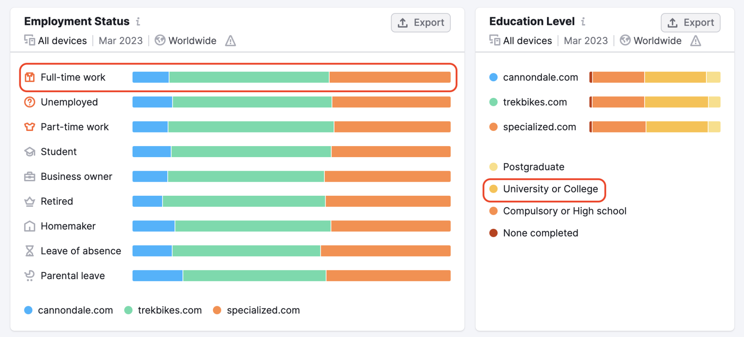The height and width of the screenshot is (337, 744).
Task: Export the Employment Status chart
Action: (x=421, y=23)
